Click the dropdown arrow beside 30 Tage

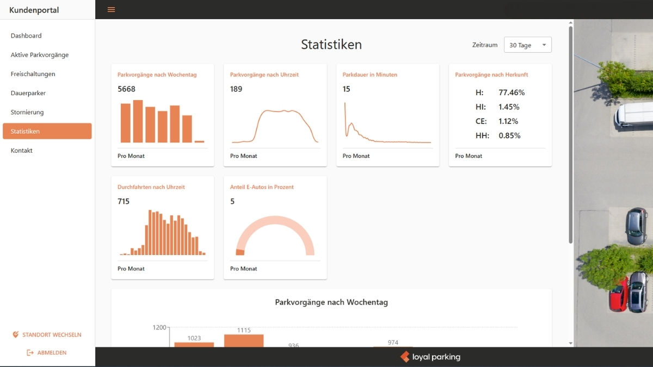coord(544,45)
